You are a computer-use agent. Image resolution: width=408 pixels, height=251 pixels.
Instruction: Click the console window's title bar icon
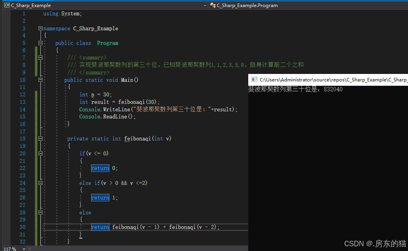pos(254,79)
